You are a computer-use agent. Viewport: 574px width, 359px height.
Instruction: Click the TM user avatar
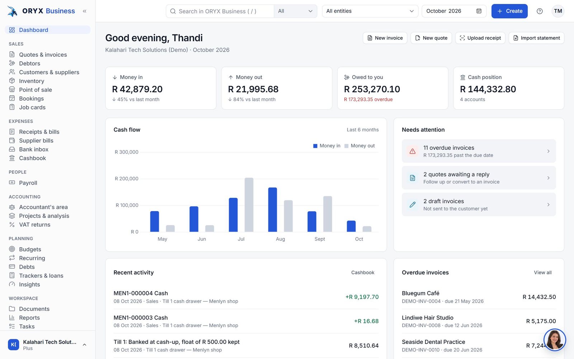[558, 11]
